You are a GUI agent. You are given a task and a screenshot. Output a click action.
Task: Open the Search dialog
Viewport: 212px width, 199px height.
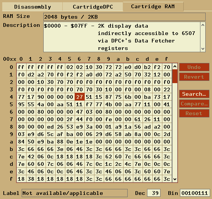(x=194, y=94)
